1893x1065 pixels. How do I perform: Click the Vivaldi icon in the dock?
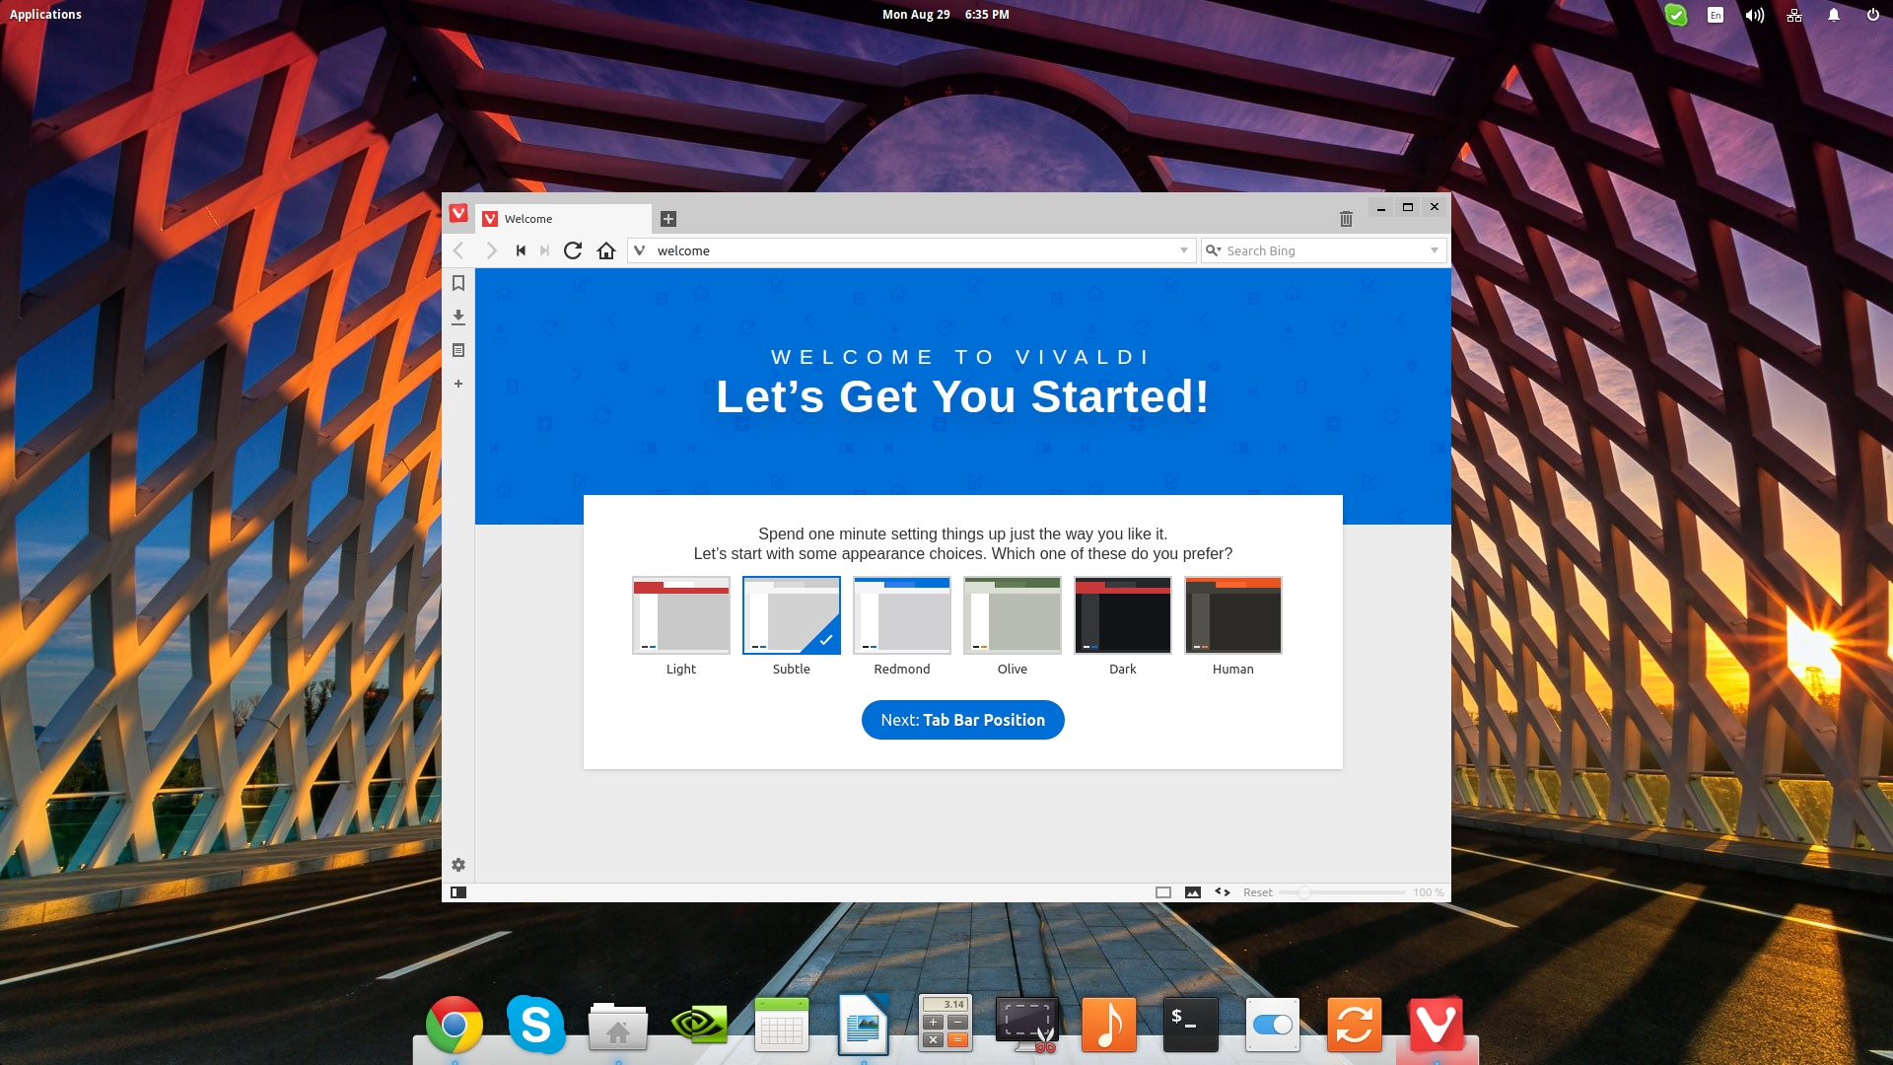click(1437, 1025)
